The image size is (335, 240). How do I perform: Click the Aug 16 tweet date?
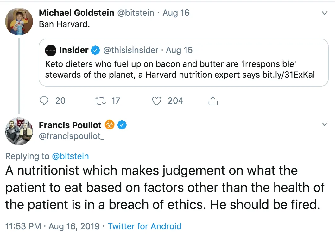click(176, 13)
